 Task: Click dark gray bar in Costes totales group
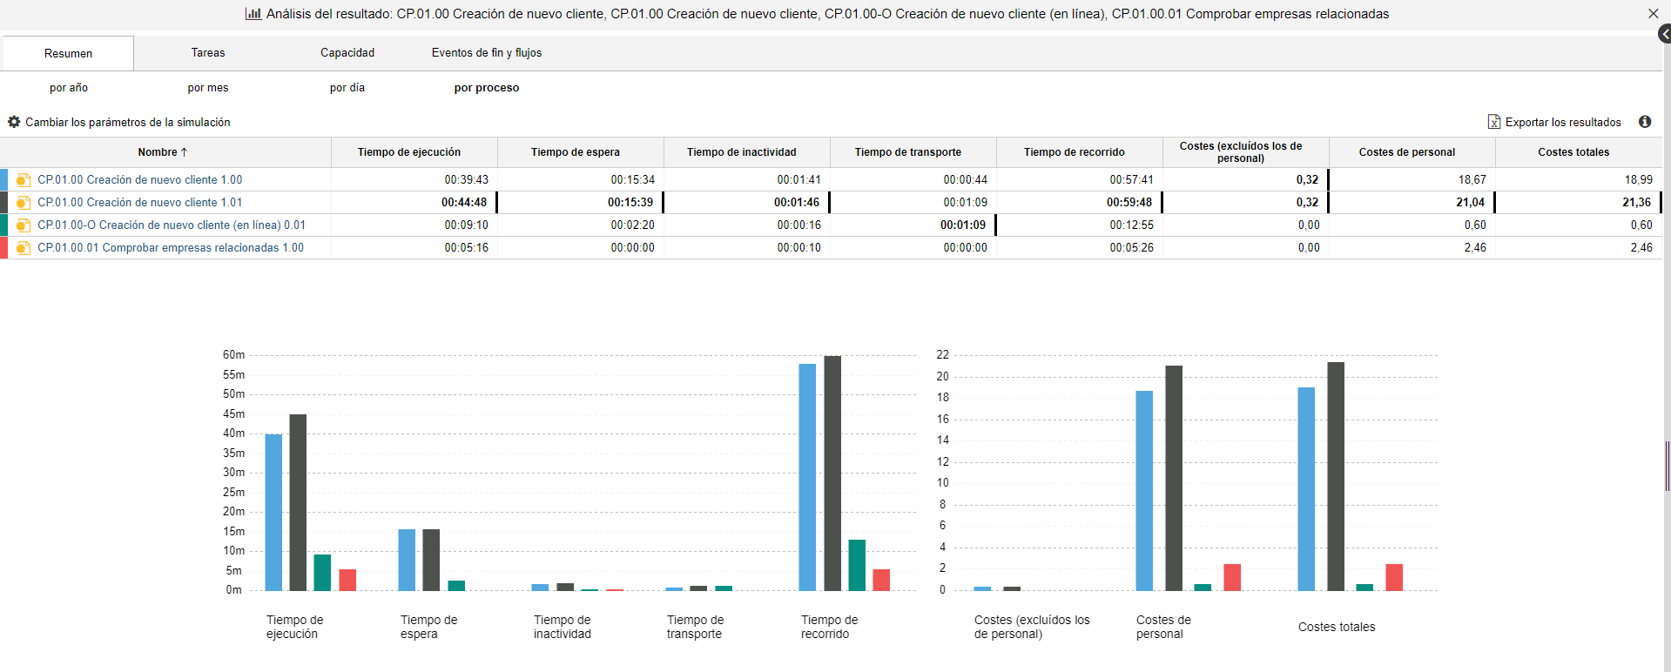(x=1336, y=477)
